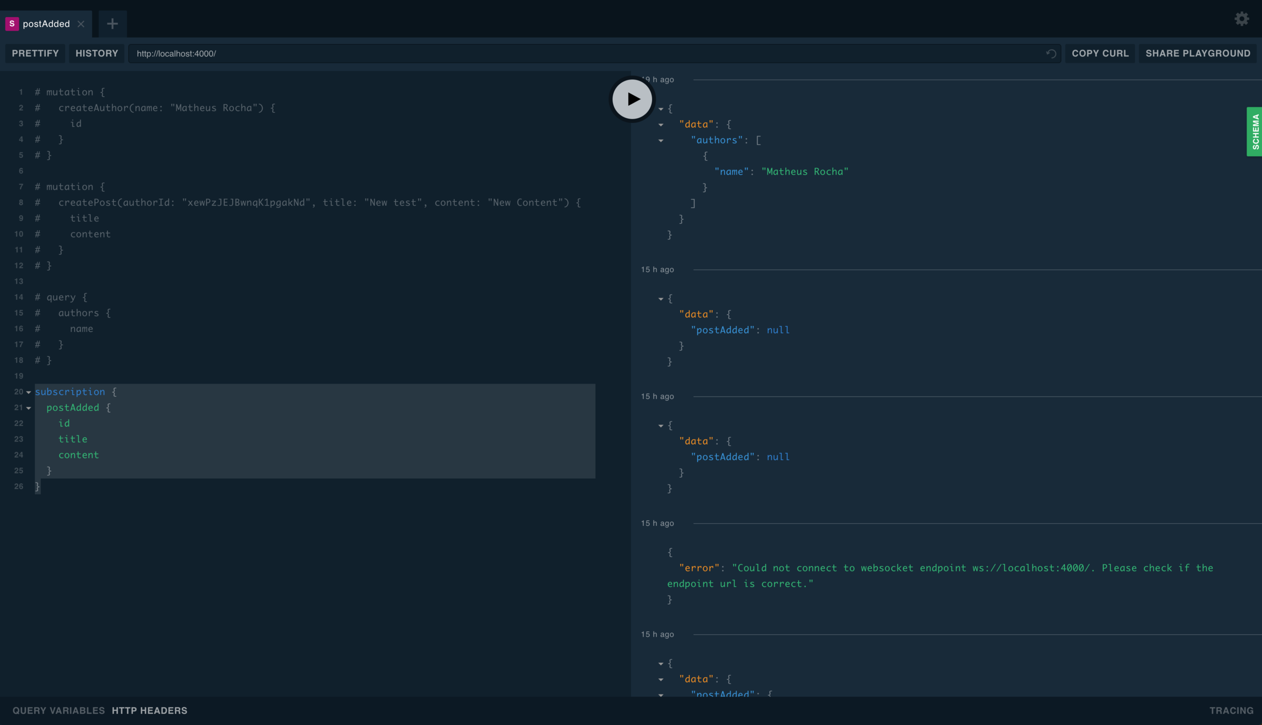Click the execute query play button

[x=632, y=99]
